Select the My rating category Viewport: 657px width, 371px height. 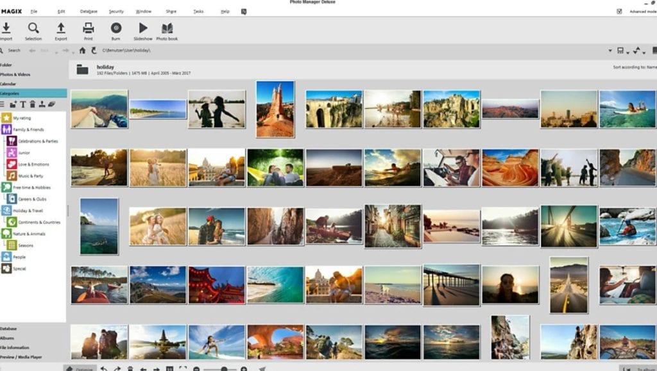tap(22, 118)
